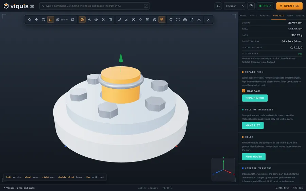
Task: Toggle the wireframe triangle icon
Action: click(x=89, y=20)
